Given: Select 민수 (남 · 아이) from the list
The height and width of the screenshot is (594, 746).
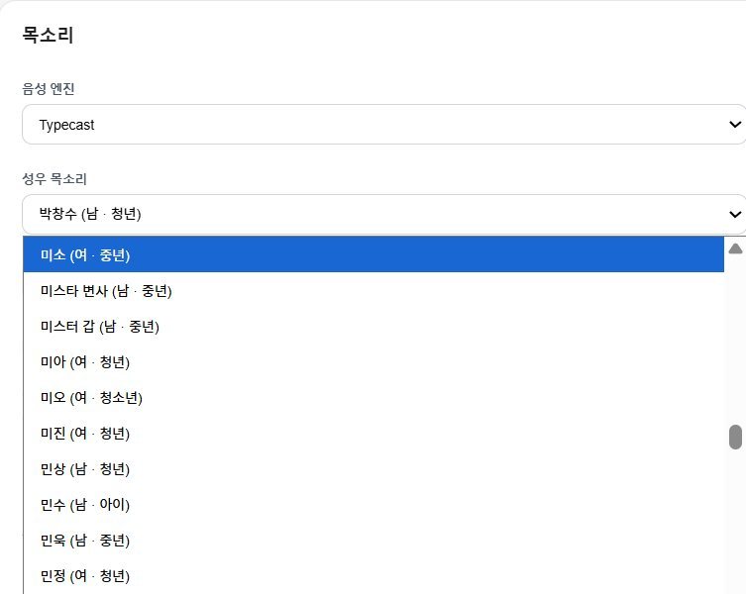Looking at the screenshot, I should pyautogui.click(x=373, y=505).
